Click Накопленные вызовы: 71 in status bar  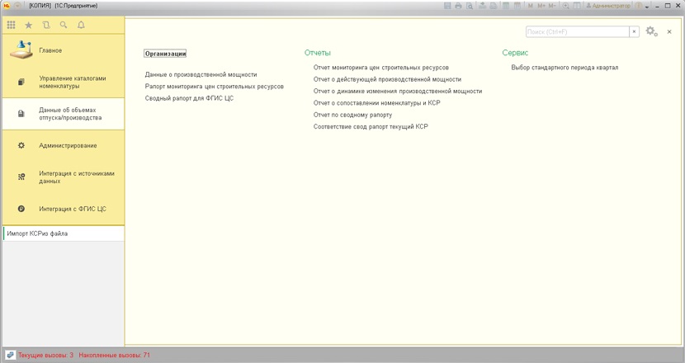(x=115, y=355)
